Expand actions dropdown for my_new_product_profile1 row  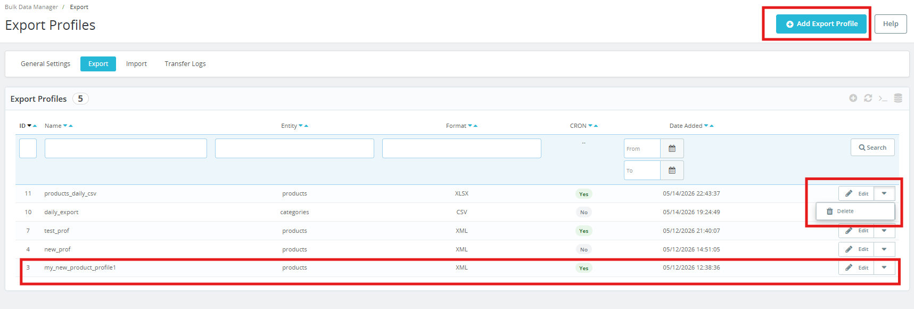(884, 267)
